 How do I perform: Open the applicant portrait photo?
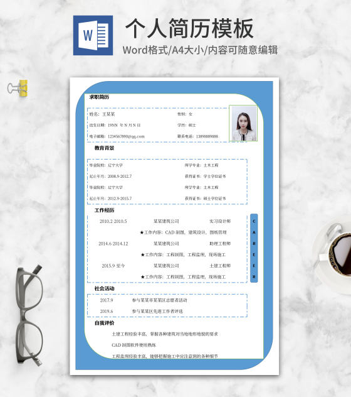click(243, 123)
